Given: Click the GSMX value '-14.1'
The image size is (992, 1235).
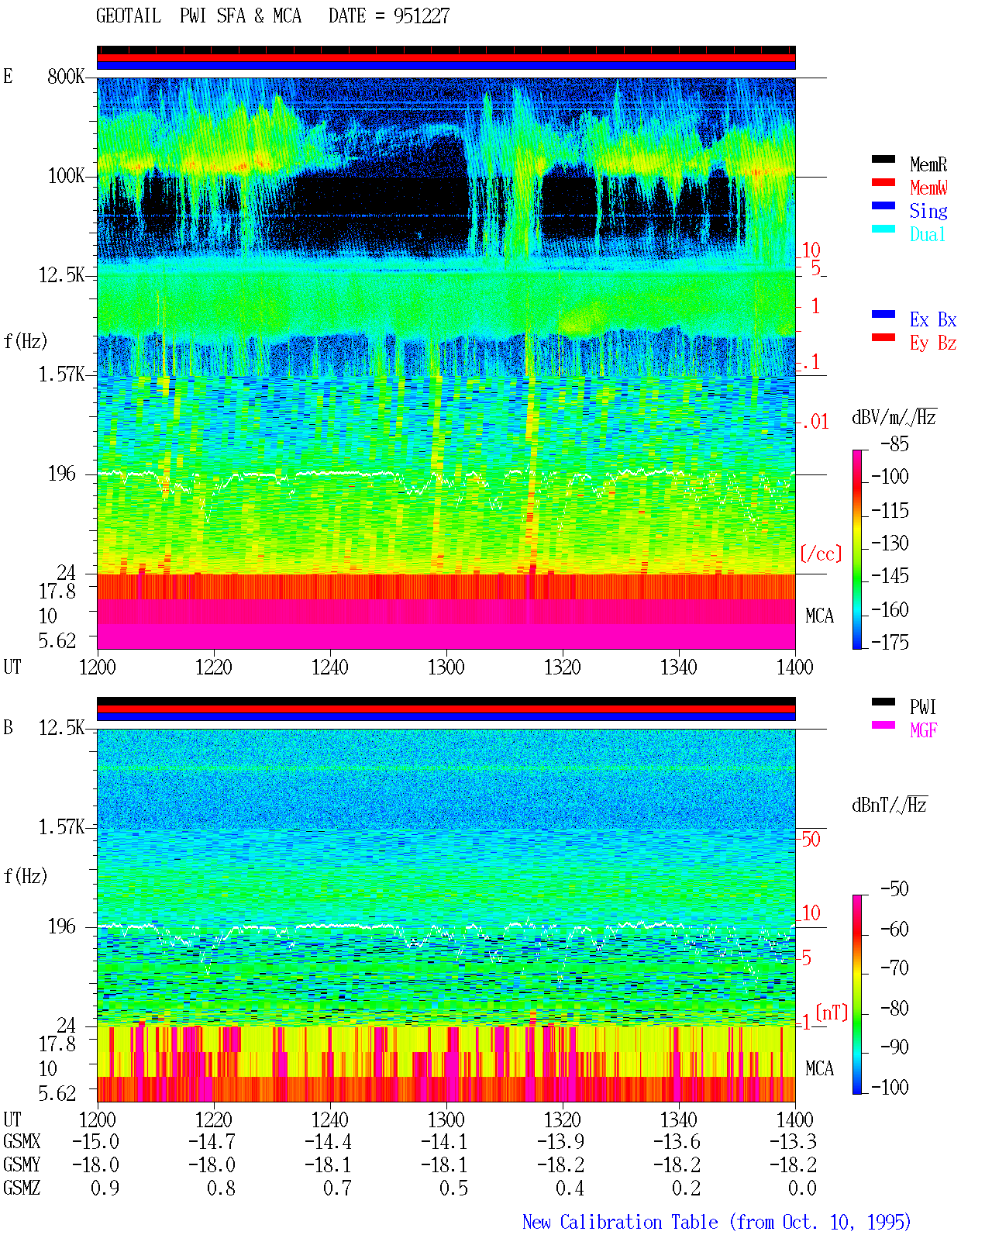Looking at the screenshot, I should pos(445,1141).
